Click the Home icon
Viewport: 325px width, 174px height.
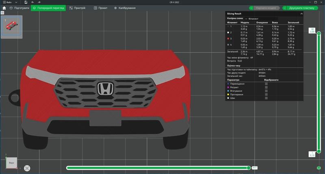(x=4, y=8)
